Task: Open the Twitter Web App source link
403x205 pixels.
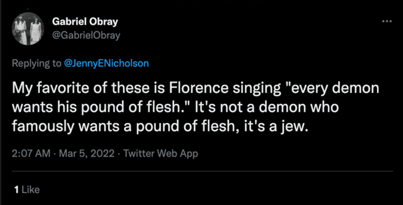Action: [x=160, y=153]
